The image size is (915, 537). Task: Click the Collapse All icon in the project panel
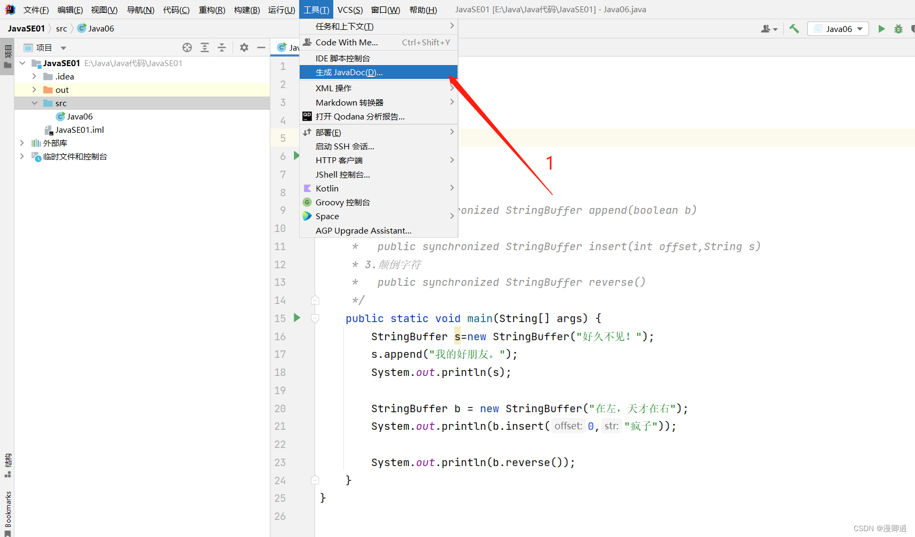tap(222, 47)
